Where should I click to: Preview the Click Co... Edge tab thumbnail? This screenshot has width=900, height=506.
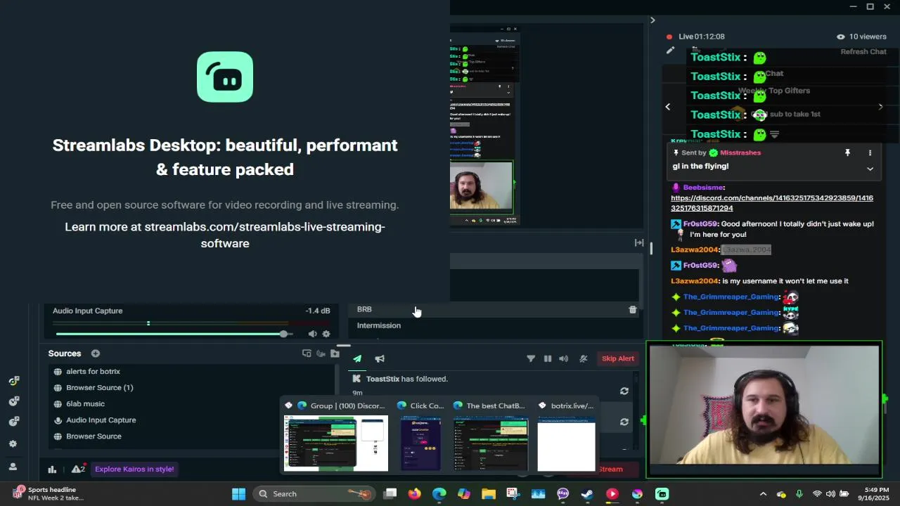420,443
